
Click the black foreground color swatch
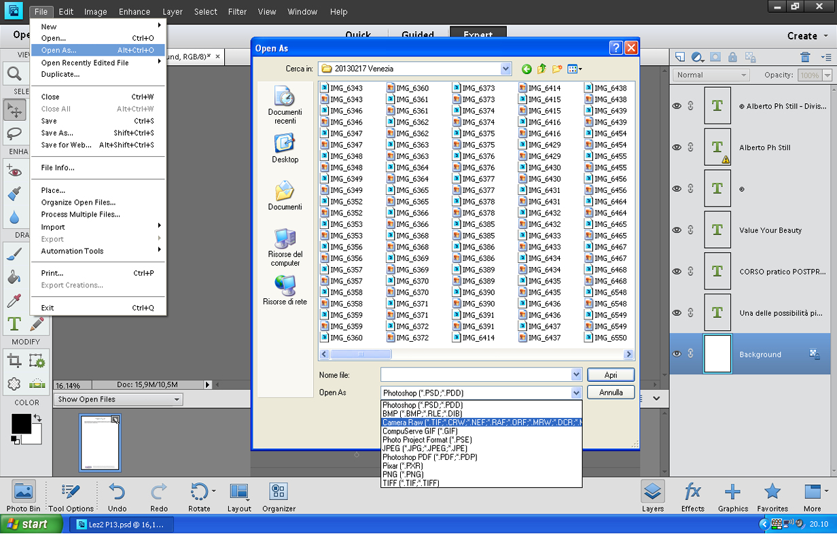21,423
